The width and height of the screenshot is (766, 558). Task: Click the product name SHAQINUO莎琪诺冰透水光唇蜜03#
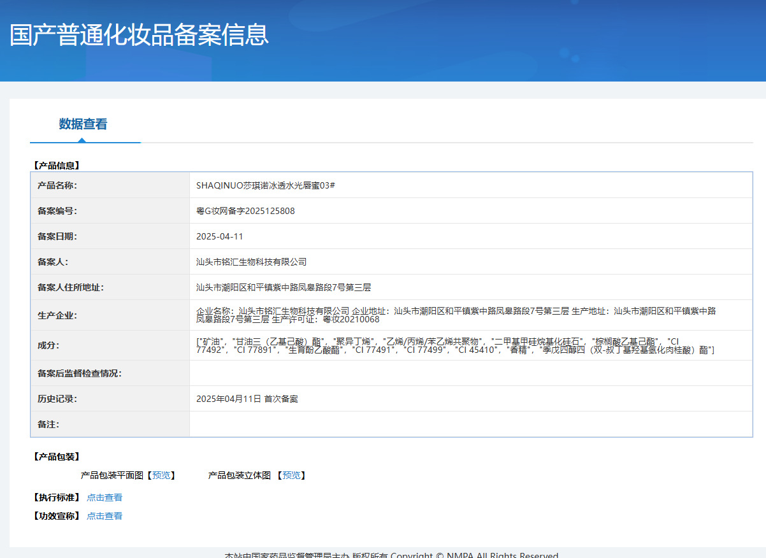tap(266, 185)
